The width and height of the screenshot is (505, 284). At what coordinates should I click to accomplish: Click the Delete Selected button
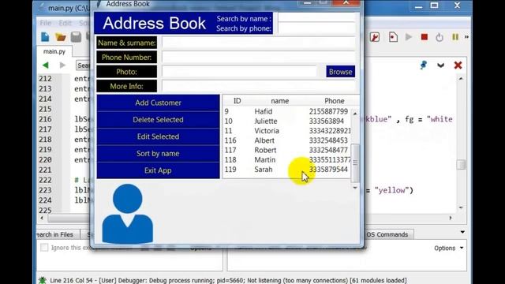point(158,120)
